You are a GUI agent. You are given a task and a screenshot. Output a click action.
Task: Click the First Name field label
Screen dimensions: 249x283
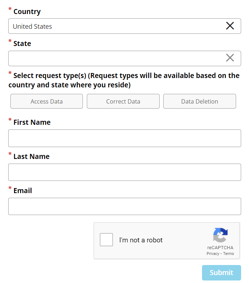point(32,122)
